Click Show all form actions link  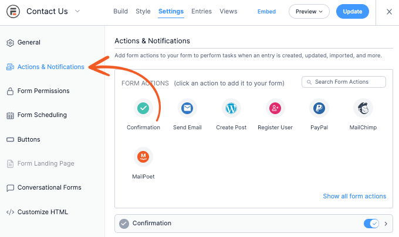click(354, 196)
